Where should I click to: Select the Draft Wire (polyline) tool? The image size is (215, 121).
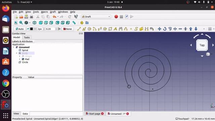click(x=84, y=29)
